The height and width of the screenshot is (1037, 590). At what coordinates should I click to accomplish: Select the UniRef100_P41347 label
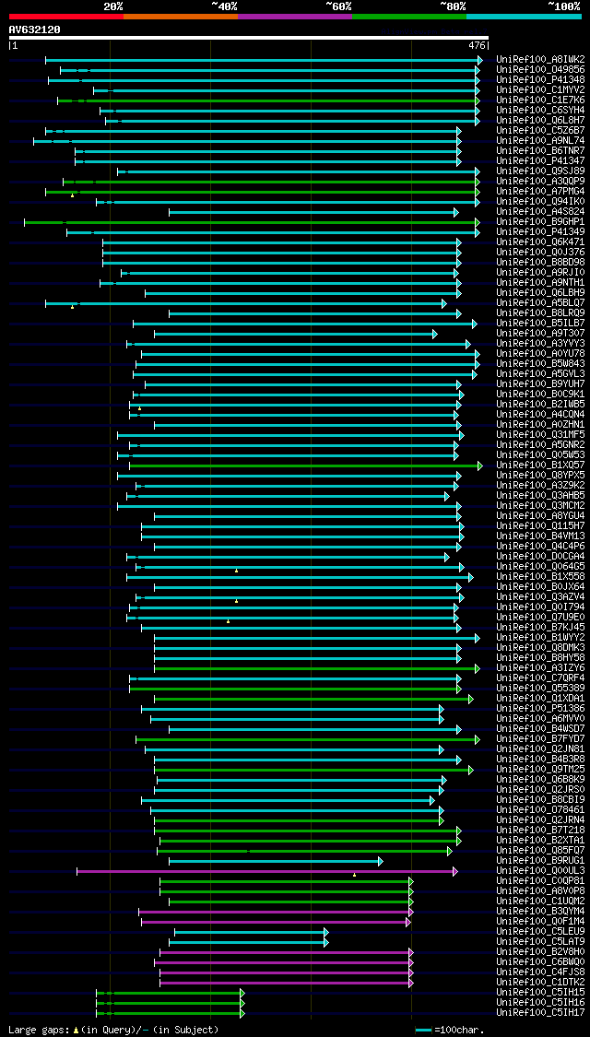click(x=540, y=160)
